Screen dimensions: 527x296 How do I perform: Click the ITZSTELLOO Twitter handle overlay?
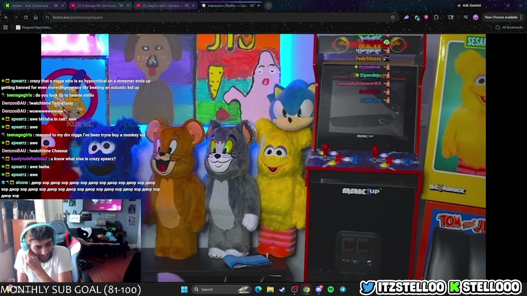[403, 287]
